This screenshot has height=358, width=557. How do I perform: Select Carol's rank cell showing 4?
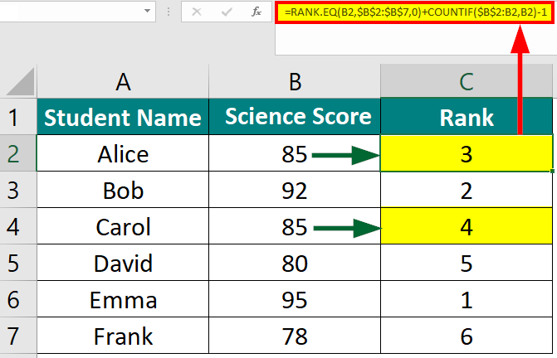click(x=467, y=226)
